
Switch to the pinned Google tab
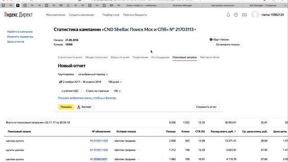tap(68, 5)
